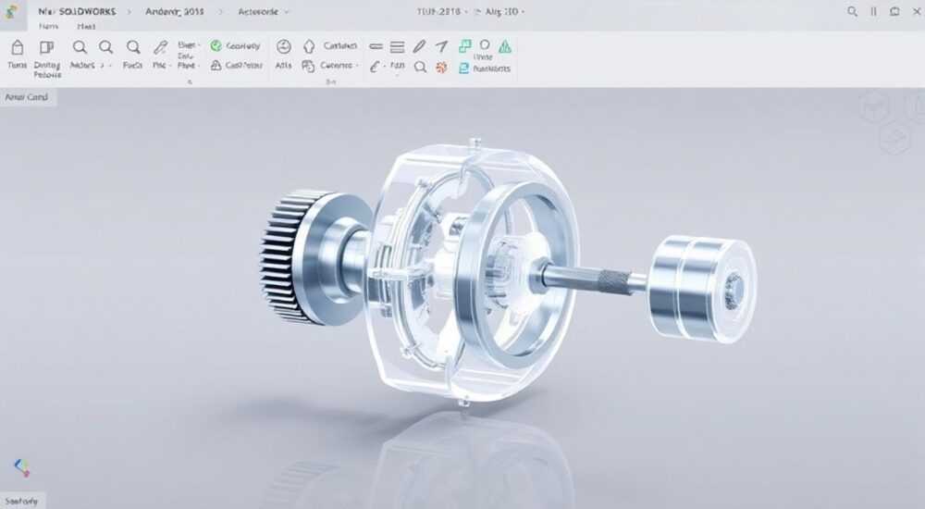Click the green check-circle icon
This screenshot has width=925, height=509.
[x=216, y=45]
